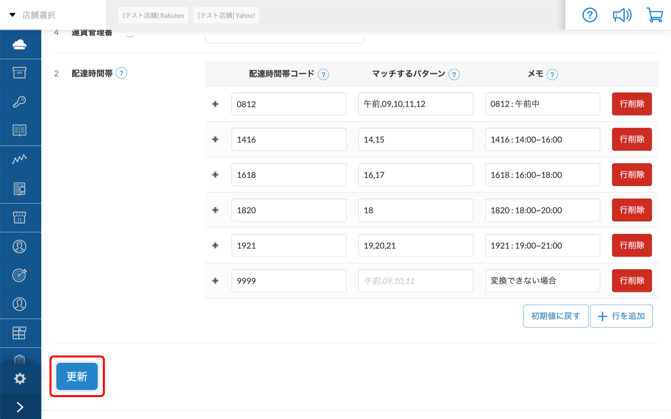Select the cloud sync icon in sidebar

20,44
